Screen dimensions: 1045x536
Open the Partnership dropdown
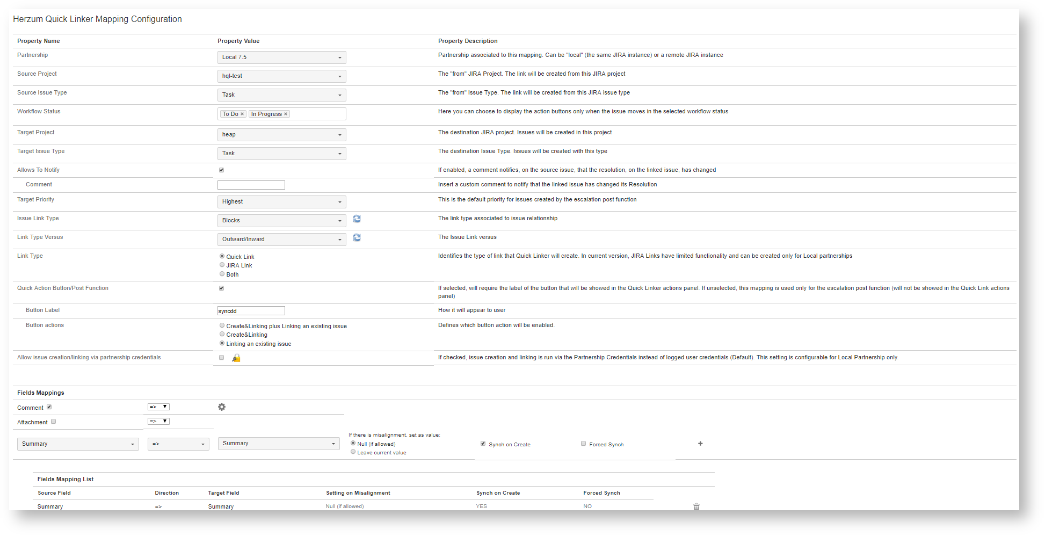click(281, 57)
